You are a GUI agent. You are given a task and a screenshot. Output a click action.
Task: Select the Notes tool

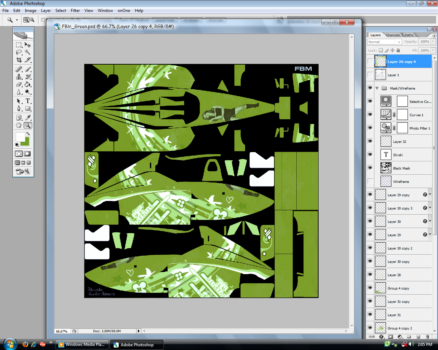pos(19,118)
